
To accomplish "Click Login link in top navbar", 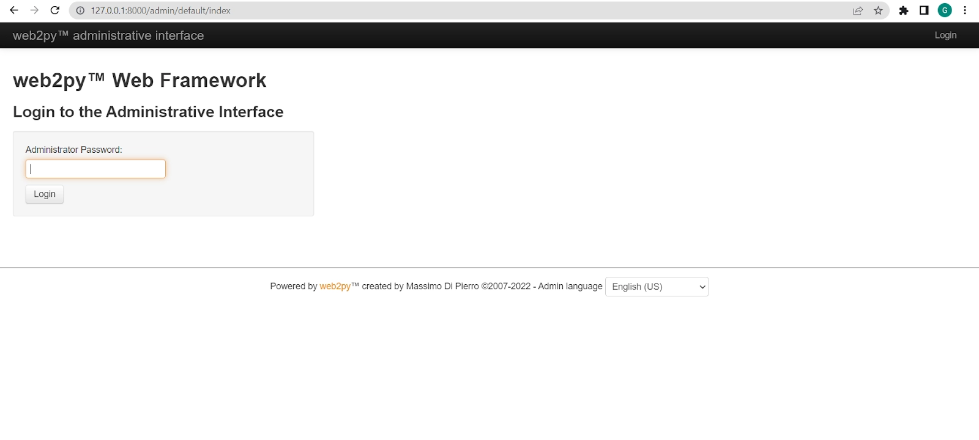I will (x=945, y=35).
